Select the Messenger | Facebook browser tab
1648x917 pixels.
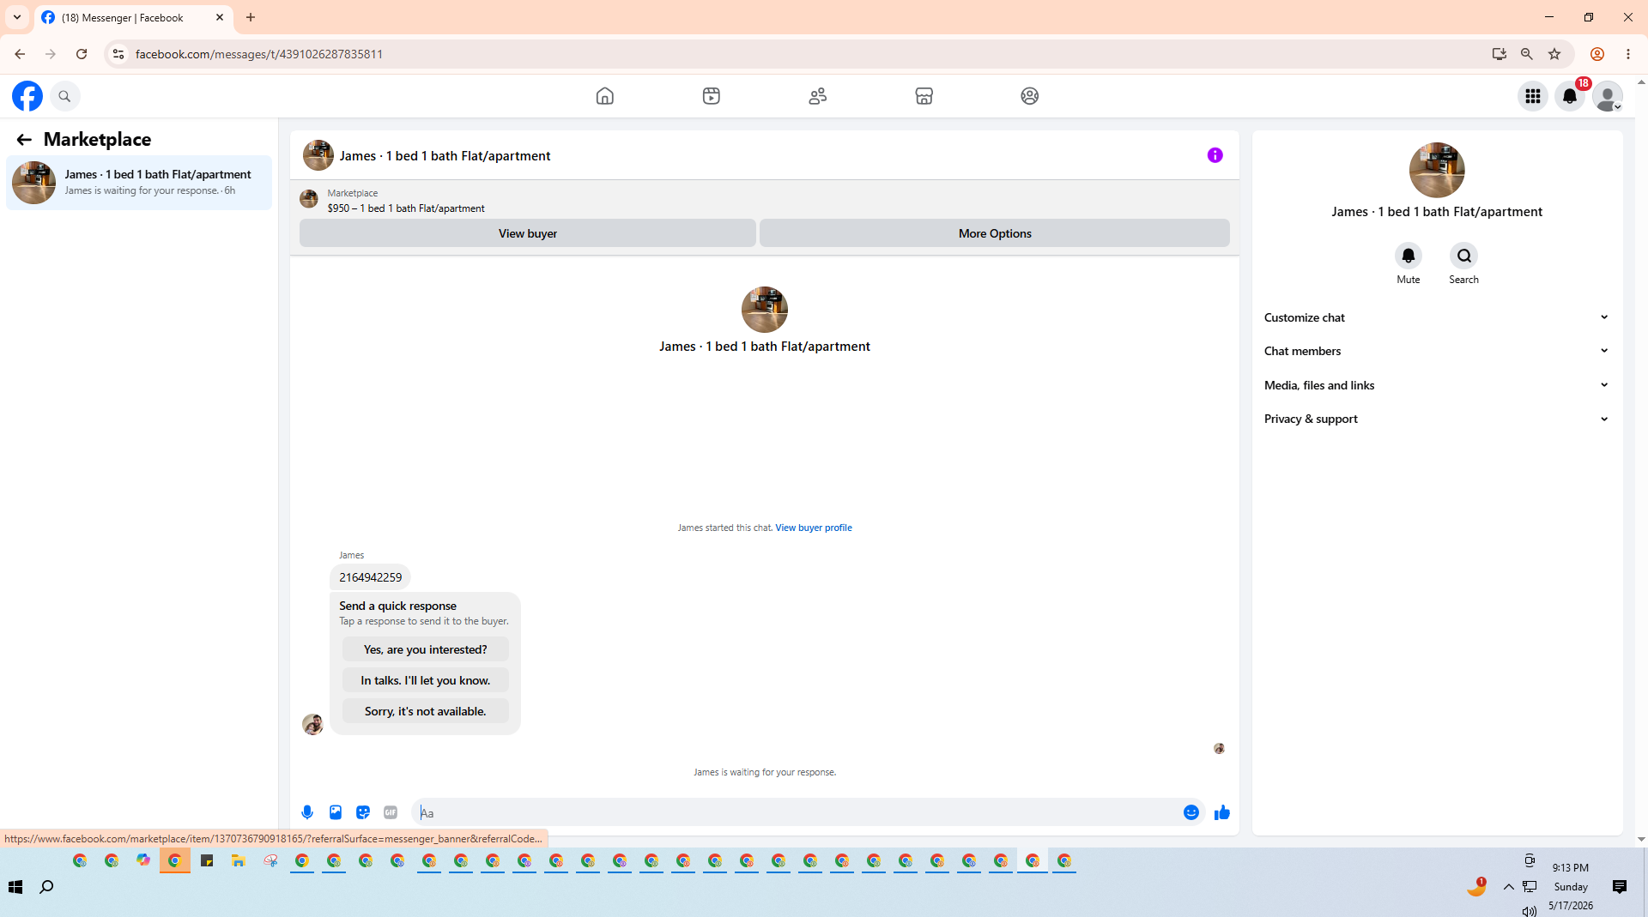(134, 17)
